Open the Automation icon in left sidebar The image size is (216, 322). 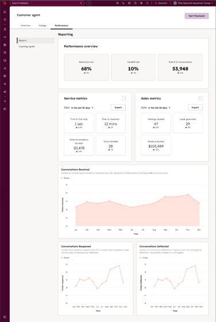(5, 84)
